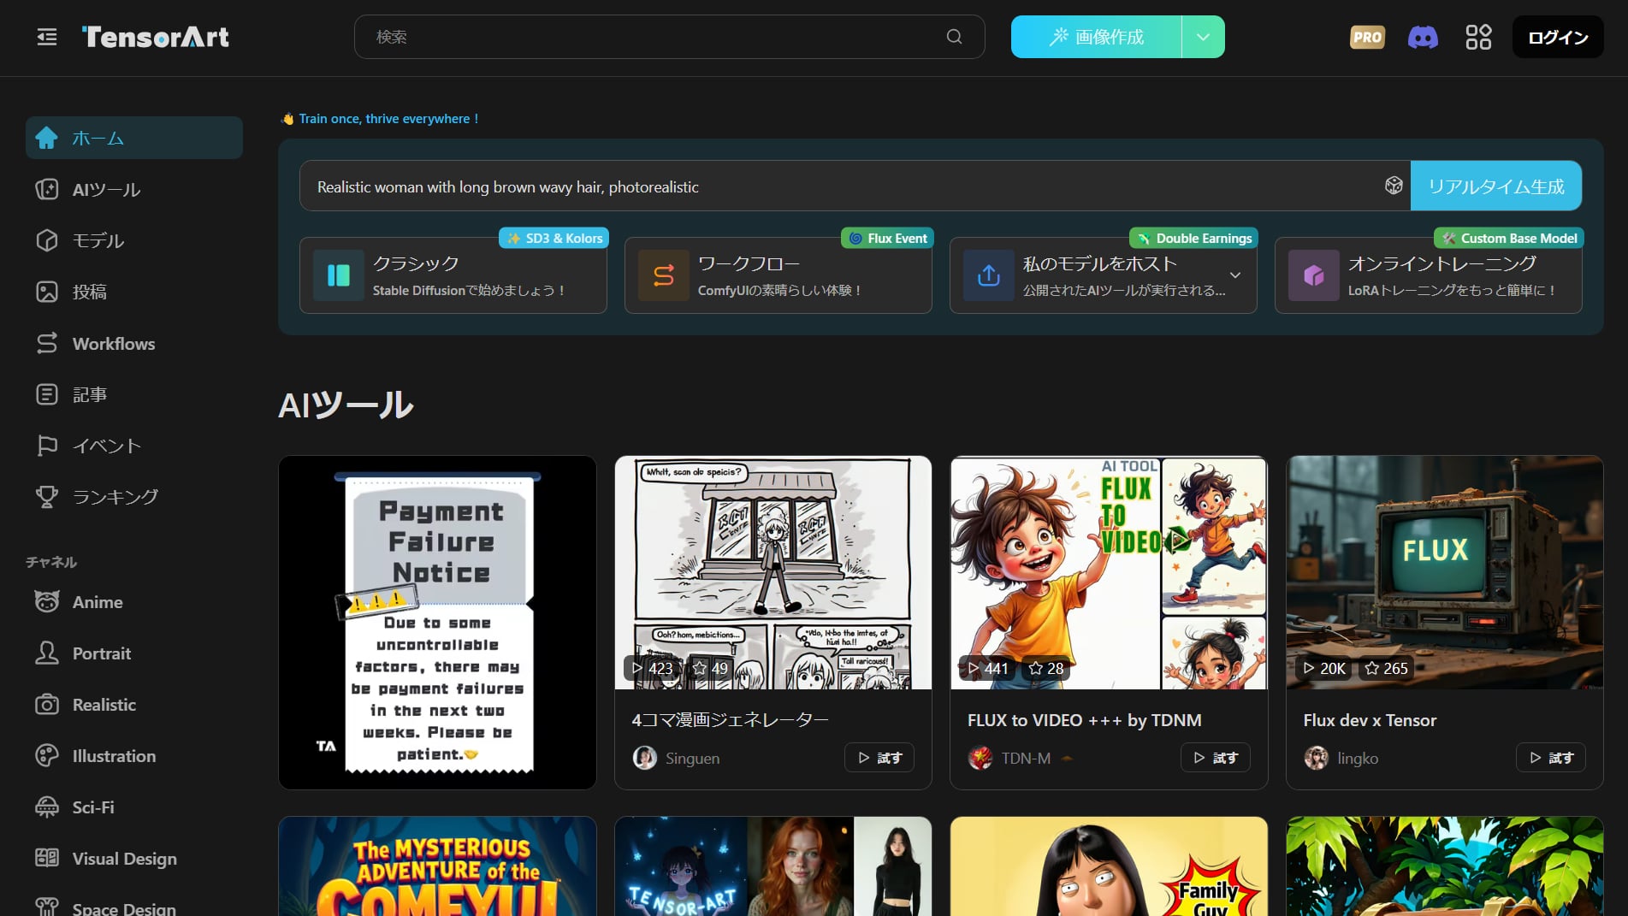
Task: Open AIツール in sidebar
Action: click(x=134, y=189)
